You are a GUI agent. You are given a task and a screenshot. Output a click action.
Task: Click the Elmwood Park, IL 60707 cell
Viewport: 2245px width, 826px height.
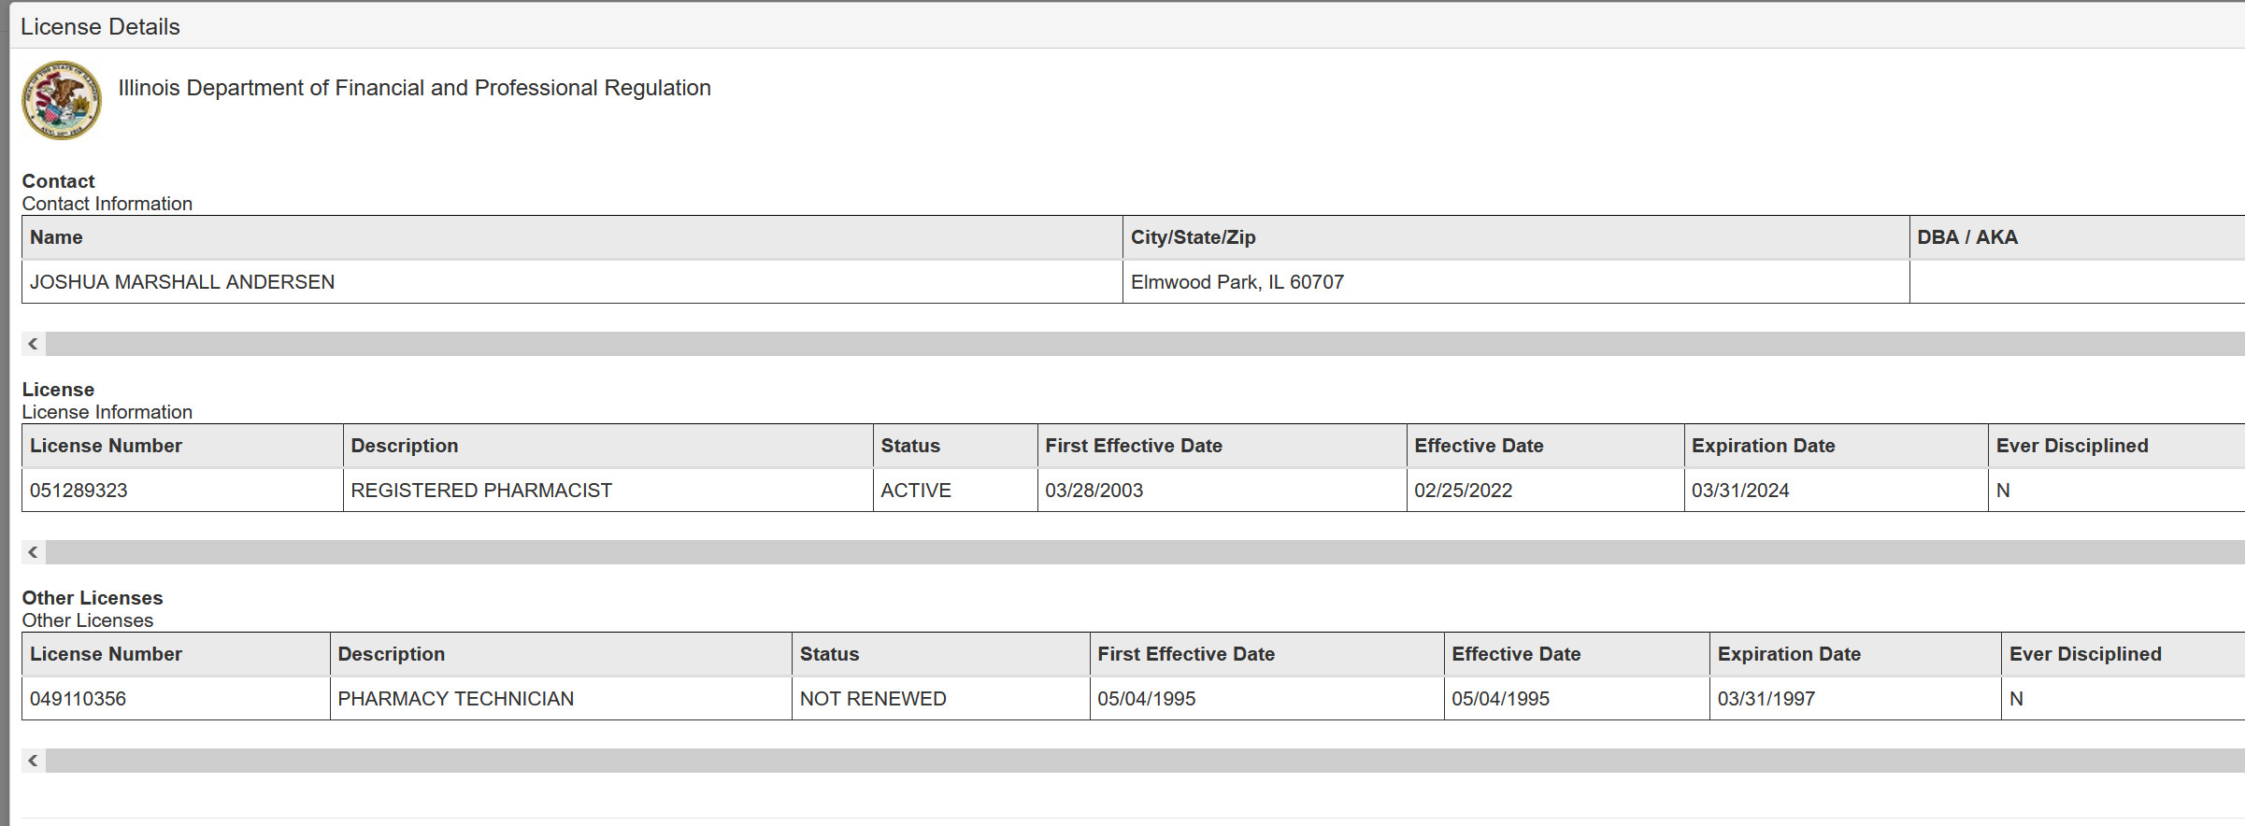click(x=1516, y=282)
